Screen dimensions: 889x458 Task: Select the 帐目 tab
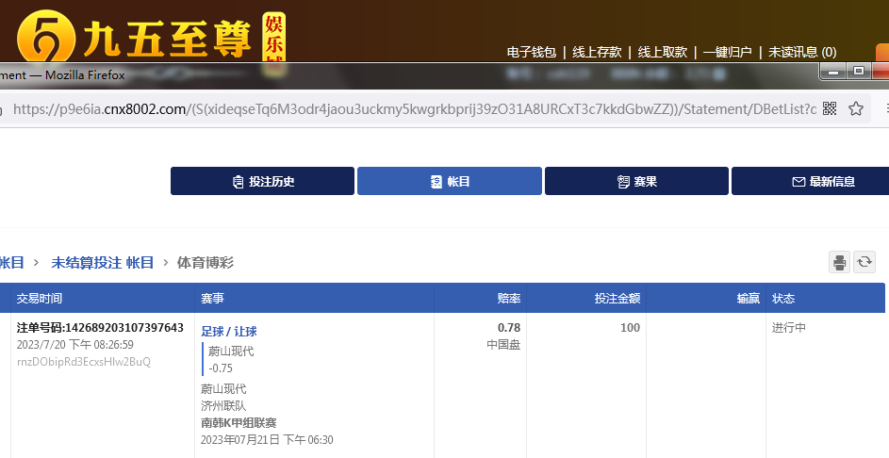(x=450, y=181)
